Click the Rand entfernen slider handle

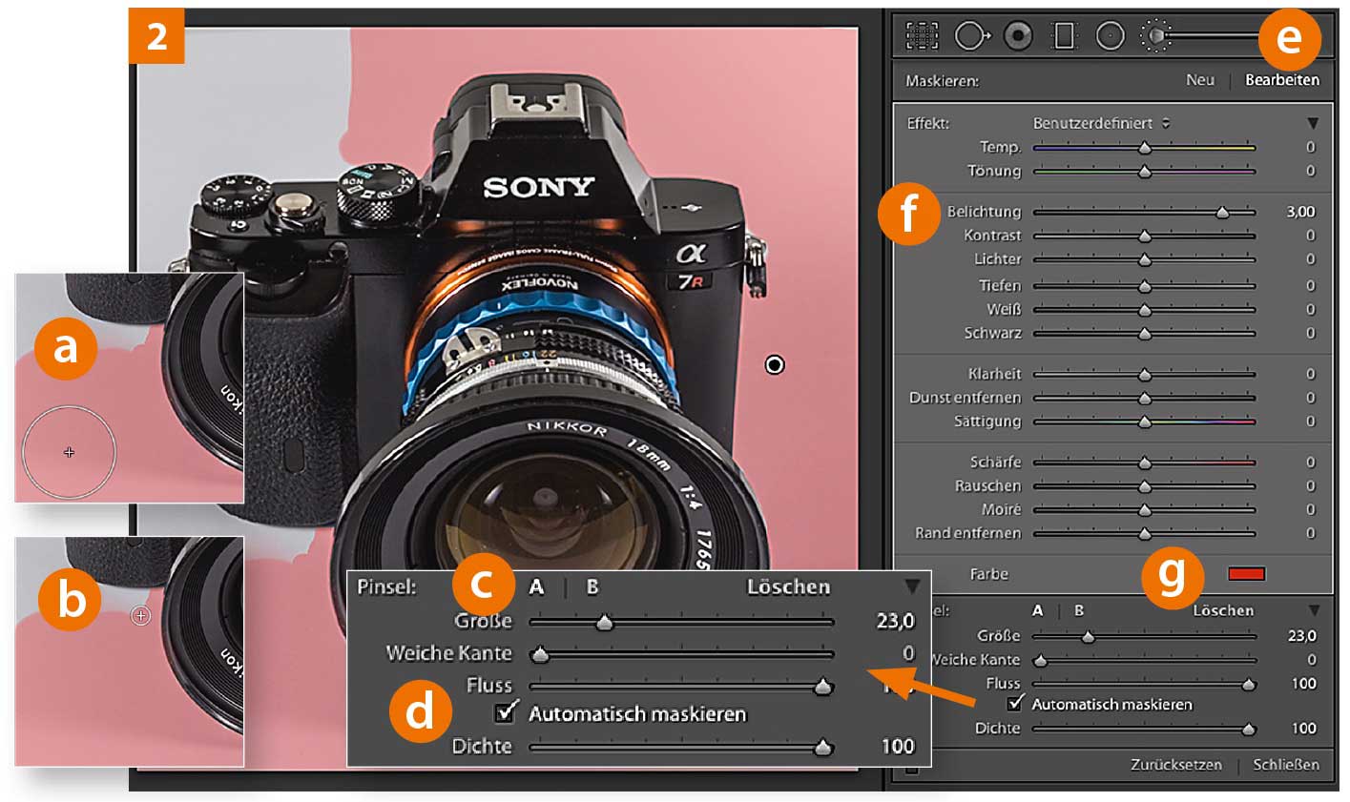pyautogui.click(x=1145, y=534)
